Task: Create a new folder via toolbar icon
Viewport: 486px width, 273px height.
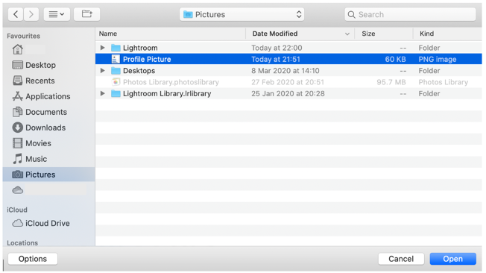Action: (x=86, y=14)
